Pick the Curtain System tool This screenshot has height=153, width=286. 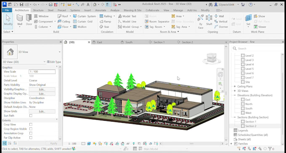(x=85, y=16)
